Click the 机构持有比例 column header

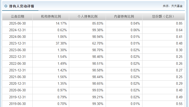point(51,16)
